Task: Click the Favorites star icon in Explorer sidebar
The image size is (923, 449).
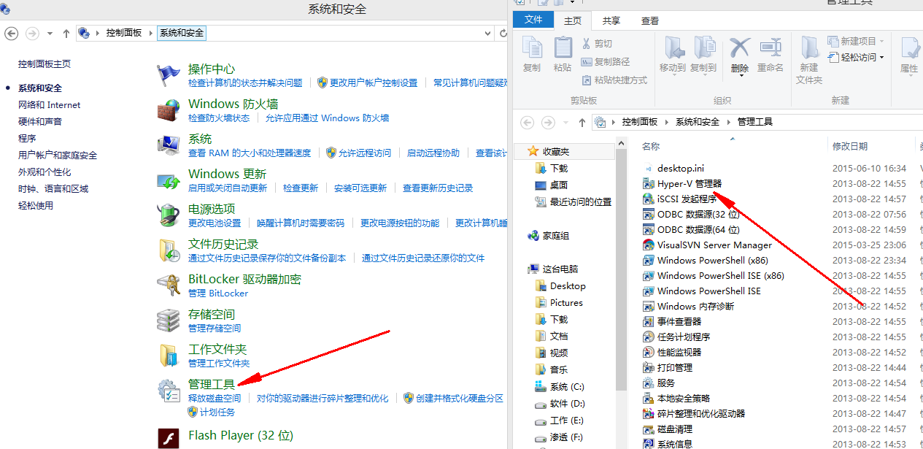Action: 533,151
